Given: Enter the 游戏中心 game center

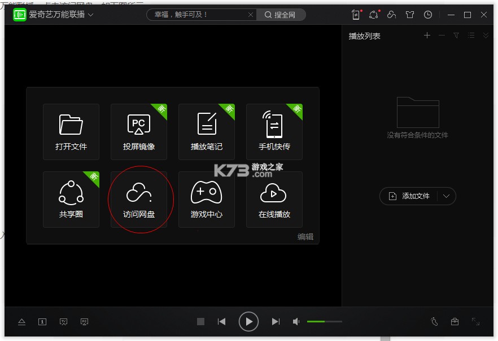Looking at the screenshot, I should (207, 200).
